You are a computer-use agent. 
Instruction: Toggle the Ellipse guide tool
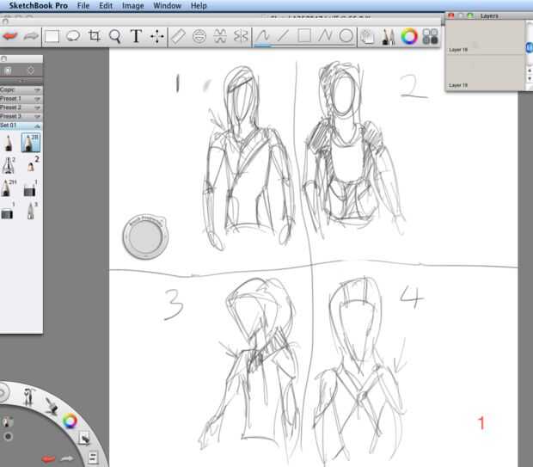199,36
